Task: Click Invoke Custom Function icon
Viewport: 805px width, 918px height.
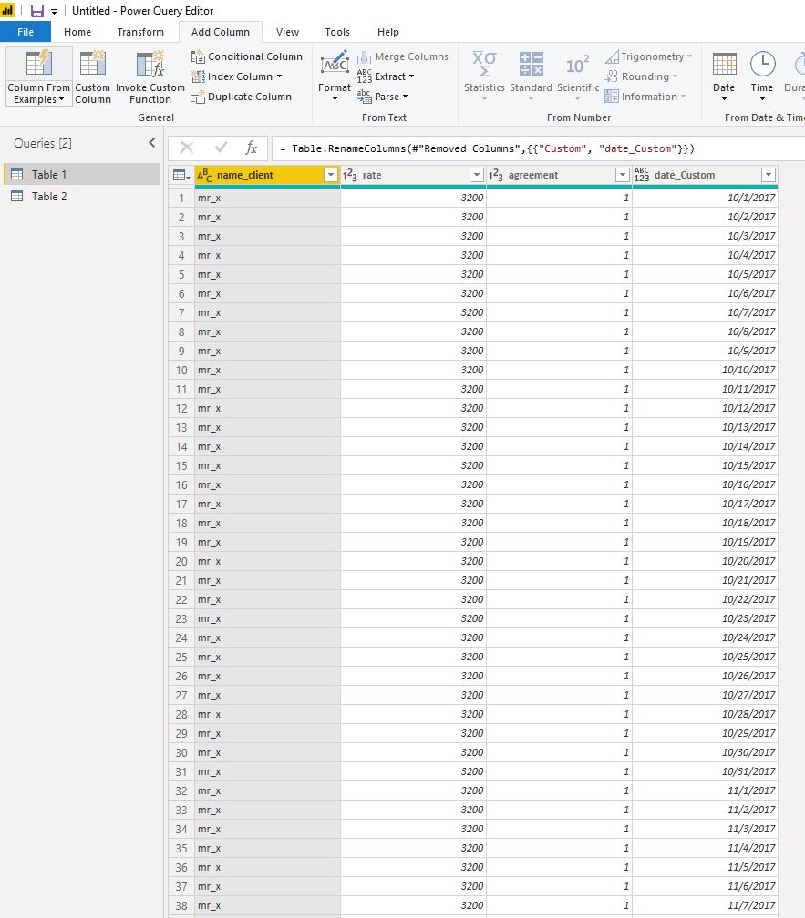Action: [150, 64]
